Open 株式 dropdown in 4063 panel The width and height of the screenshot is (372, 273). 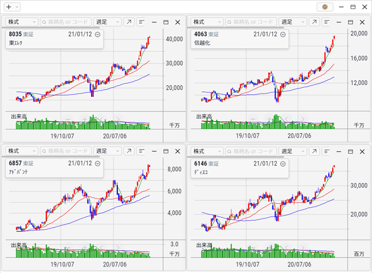click(x=207, y=22)
